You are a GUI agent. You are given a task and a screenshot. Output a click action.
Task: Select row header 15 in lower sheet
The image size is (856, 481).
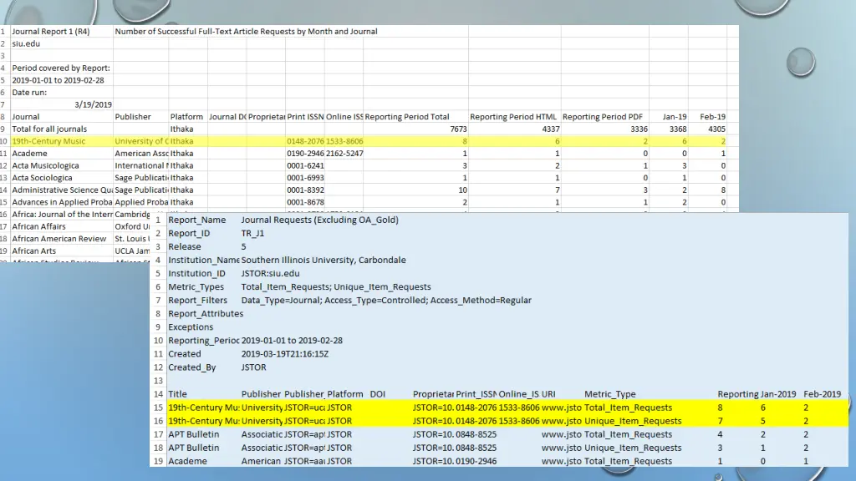coord(158,408)
